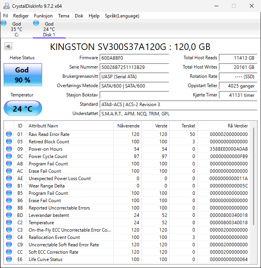Click raw value 00000000000064

click(x=229, y=259)
